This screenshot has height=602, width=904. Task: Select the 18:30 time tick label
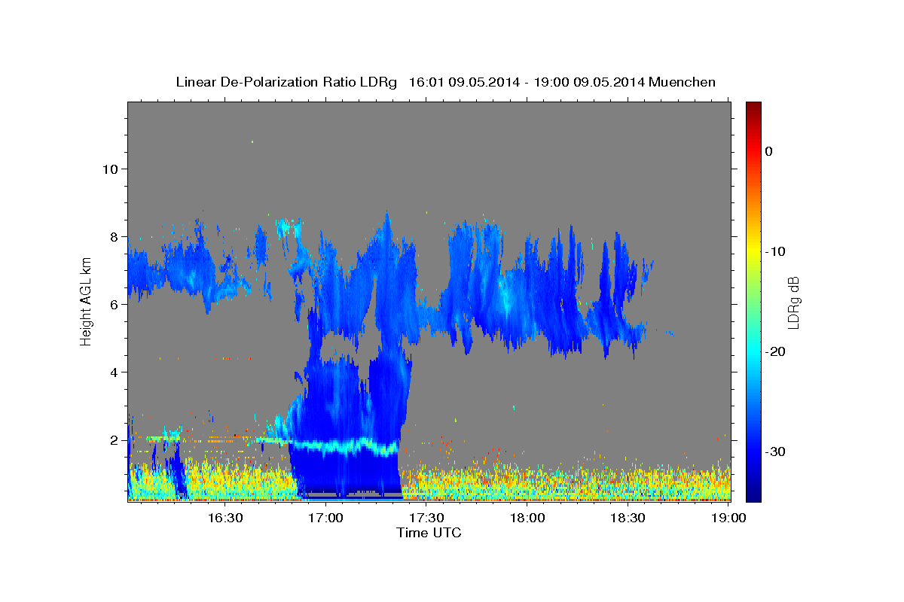[628, 518]
